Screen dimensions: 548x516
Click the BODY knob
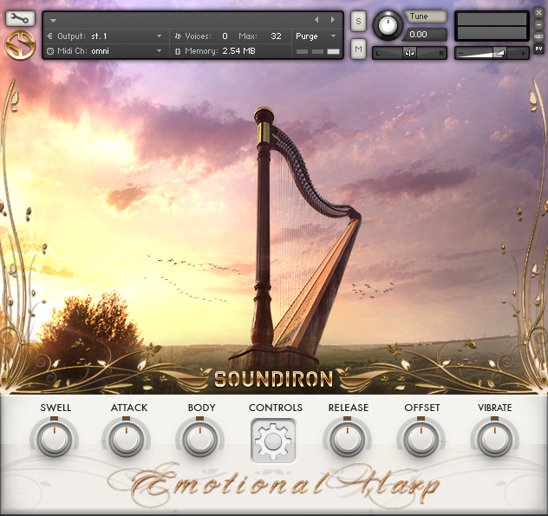coord(200,440)
